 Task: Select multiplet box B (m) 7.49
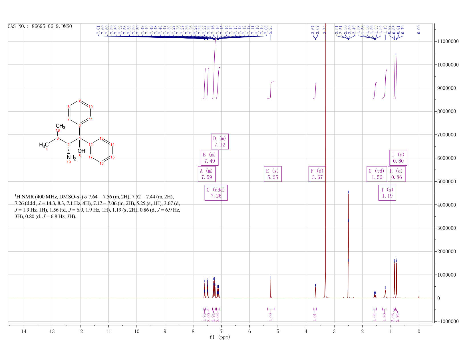point(210,158)
